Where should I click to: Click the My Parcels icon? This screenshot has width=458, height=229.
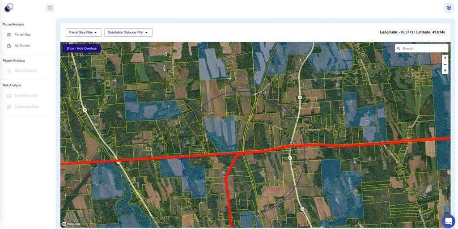click(x=9, y=46)
